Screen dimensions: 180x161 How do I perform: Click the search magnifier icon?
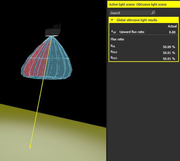[153, 12]
